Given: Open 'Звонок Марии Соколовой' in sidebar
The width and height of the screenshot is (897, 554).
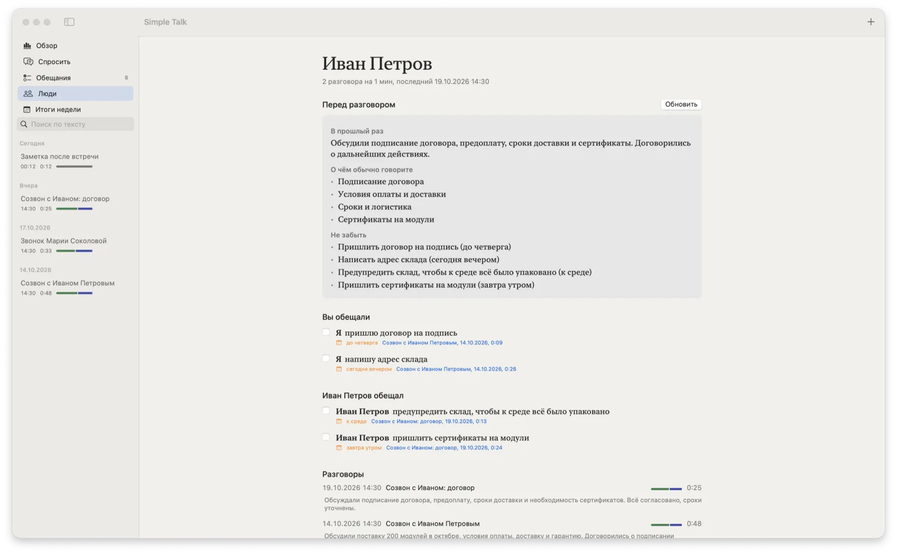Looking at the screenshot, I should 76,245.
